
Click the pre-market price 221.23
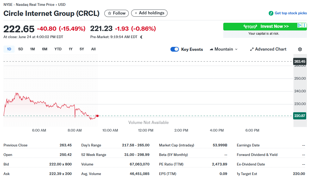coord(101,29)
